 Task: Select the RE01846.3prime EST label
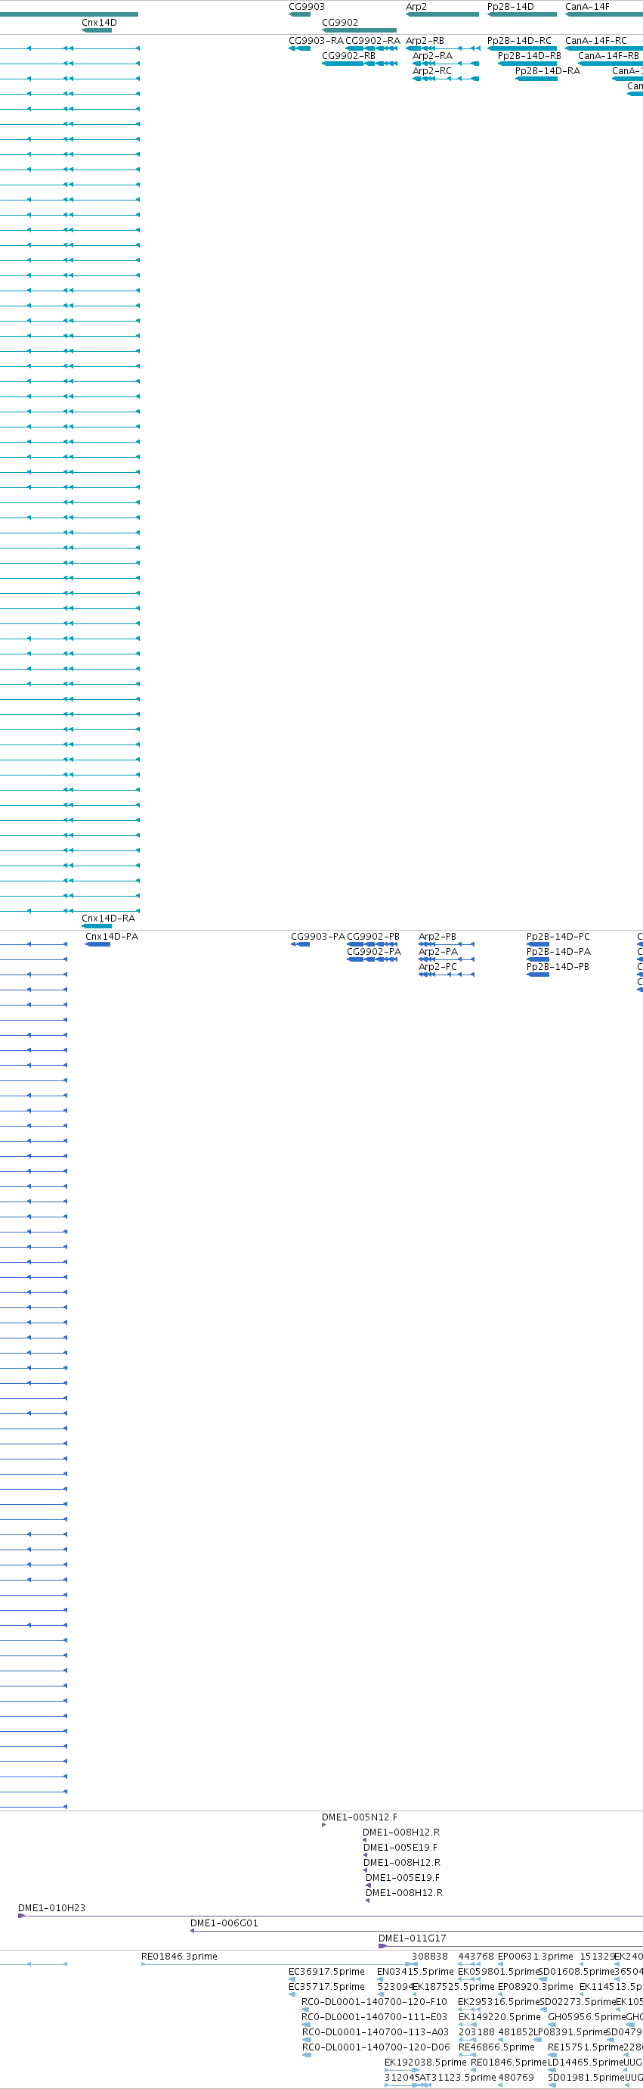[179, 1957]
